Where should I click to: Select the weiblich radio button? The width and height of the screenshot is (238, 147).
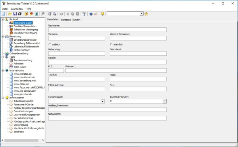tap(50, 45)
